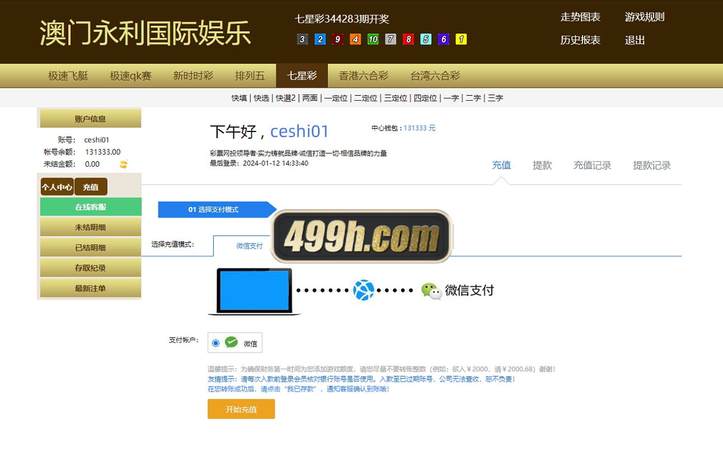
Task: Open 游戏规则 game rules link
Action: coord(645,17)
